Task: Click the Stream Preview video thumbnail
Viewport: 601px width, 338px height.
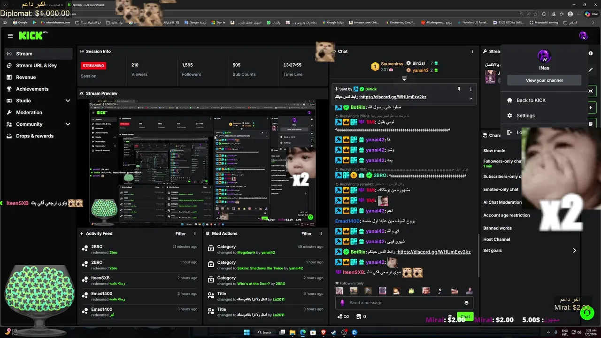Action: [x=202, y=162]
